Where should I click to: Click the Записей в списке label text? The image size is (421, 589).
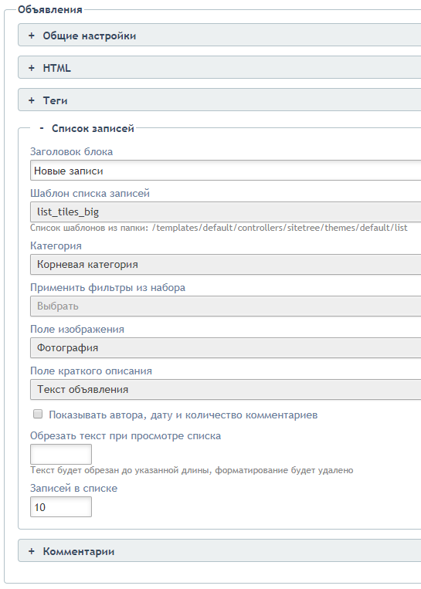(73, 489)
